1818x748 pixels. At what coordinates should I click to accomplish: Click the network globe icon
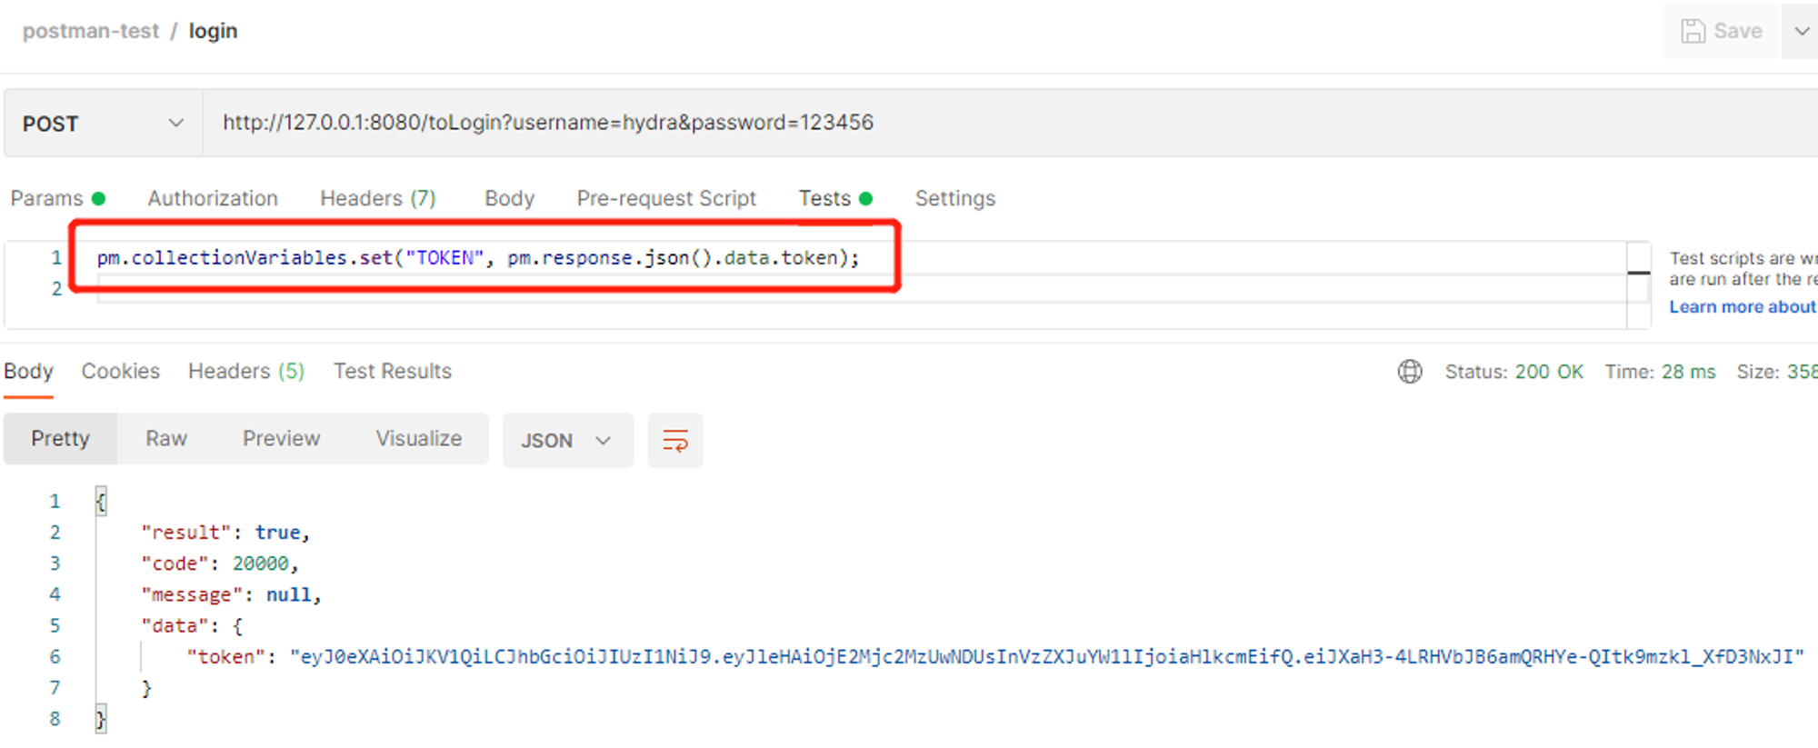(x=1410, y=372)
